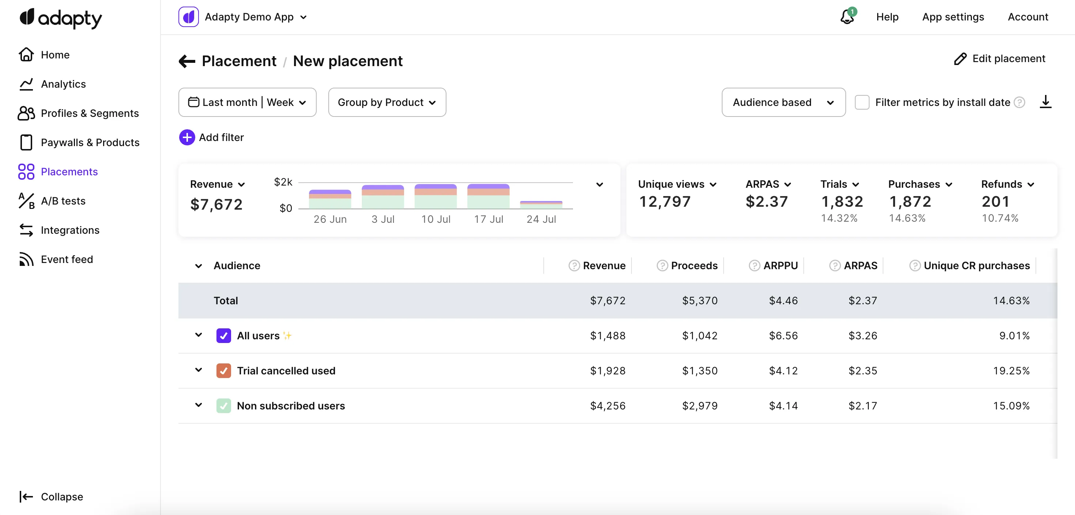Click the purple Add filter plus icon

pos(187,137)
